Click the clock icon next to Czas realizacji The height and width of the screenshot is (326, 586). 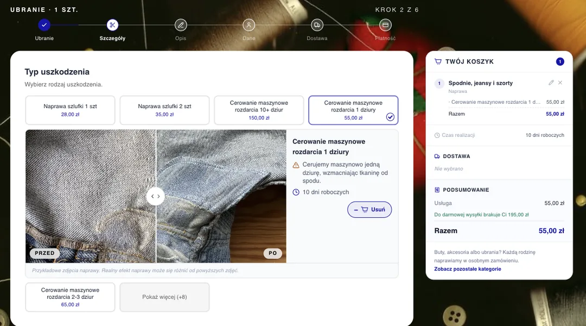click(x=437, y=135)
